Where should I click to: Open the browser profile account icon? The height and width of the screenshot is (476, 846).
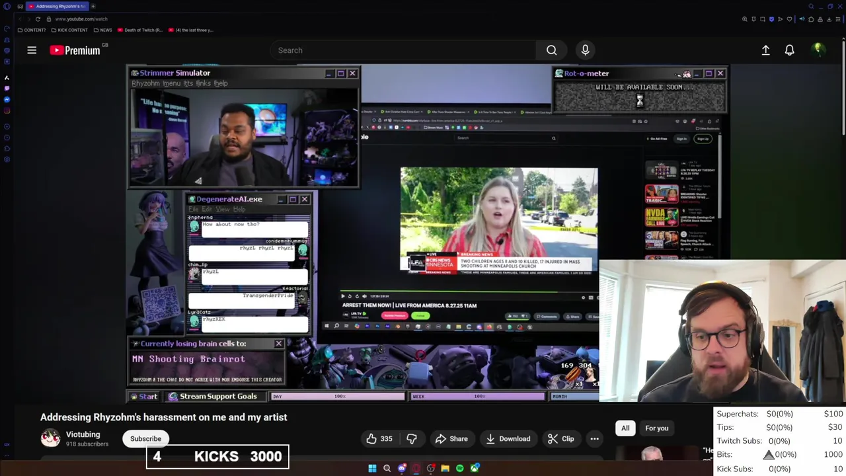(x=820, y=19)
